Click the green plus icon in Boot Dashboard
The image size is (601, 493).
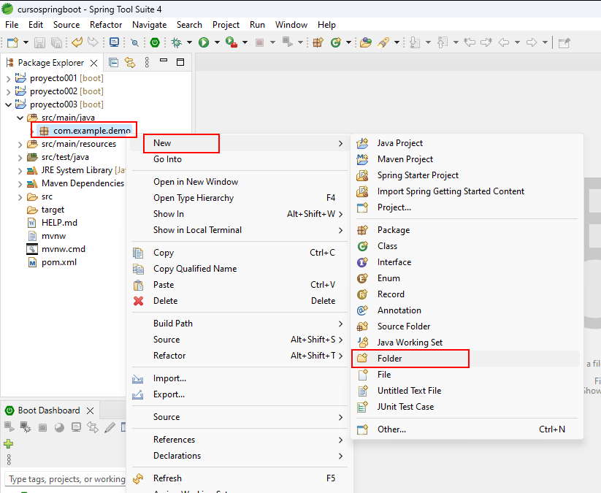[9, 444]
